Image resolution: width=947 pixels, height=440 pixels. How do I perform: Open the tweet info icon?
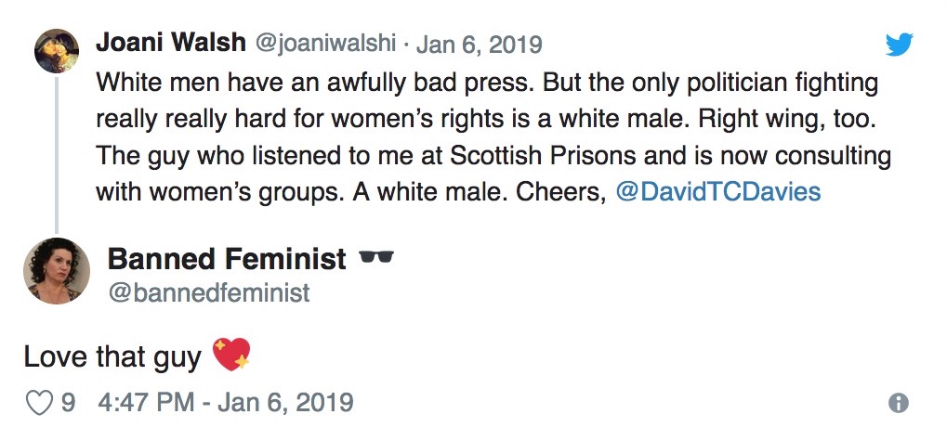(898, 403)
